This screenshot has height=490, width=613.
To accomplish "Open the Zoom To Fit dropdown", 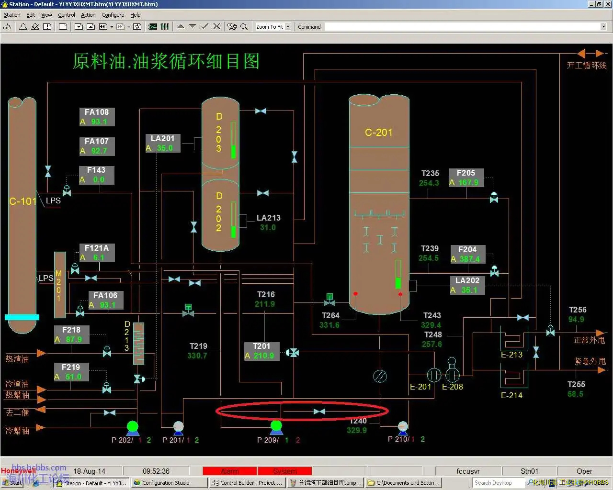I will click(288, 27).
